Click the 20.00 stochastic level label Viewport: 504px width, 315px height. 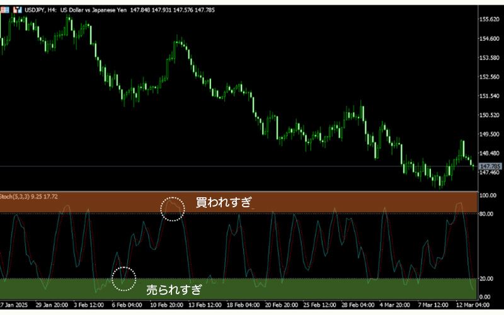tap(488, 278)
